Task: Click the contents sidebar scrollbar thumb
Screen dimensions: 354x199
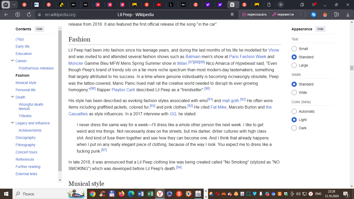Action: tap(60, 101)
